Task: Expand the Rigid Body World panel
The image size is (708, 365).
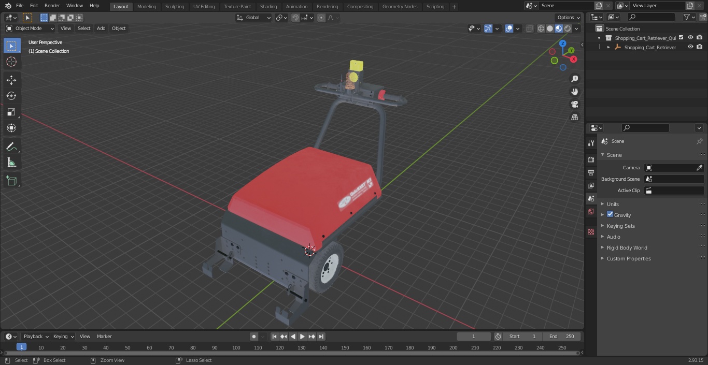Action: click(627, 247)
